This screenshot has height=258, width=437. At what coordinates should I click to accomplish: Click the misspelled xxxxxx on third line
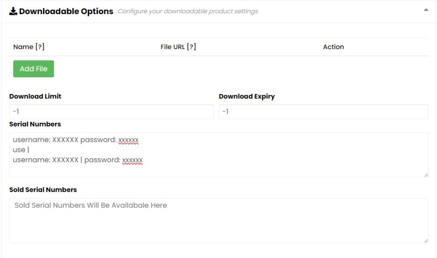132,160
